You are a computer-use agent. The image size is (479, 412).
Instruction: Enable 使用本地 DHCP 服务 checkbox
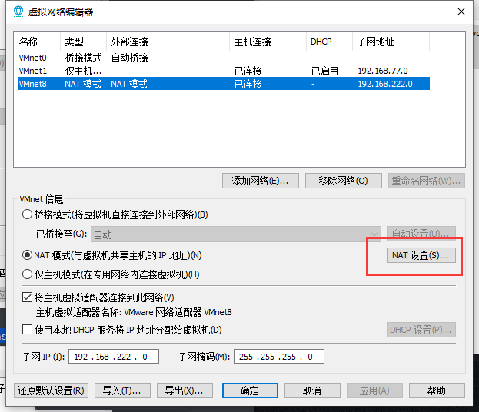[x=27, y=330]
